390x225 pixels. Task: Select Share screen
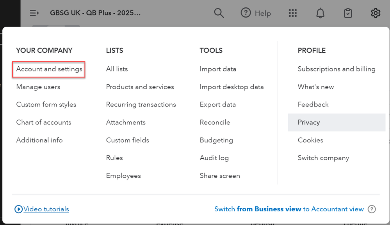click(x=220, y=176)
